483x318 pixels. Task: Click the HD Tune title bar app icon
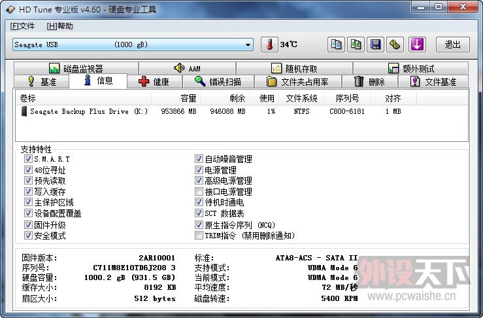pos(10,9)
